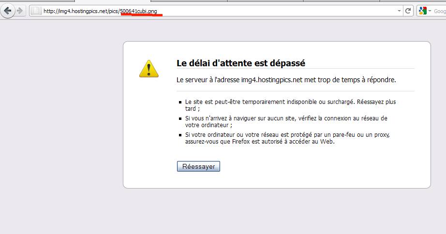Click the Google search engine logo
The image size is (446, 234).
point(422,11)
